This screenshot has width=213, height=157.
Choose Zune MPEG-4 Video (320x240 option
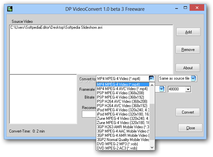click(123, 118)
